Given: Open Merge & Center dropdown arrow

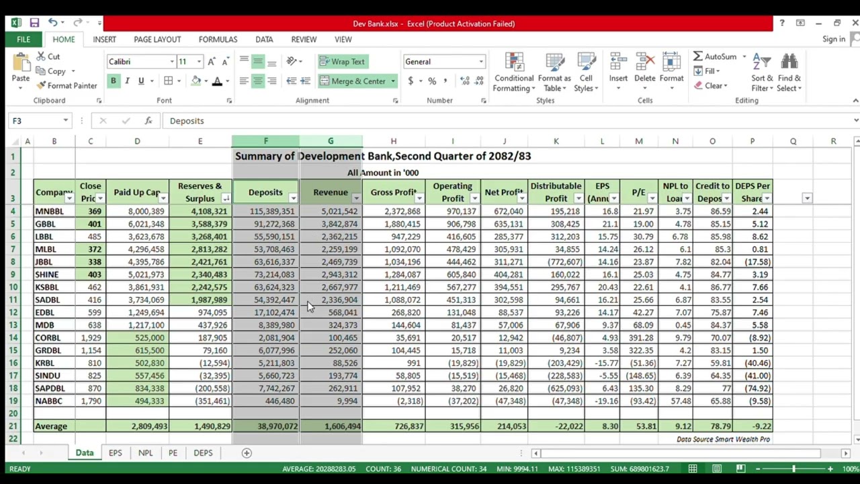Looking at the screenshot, I should pos(393,81).
